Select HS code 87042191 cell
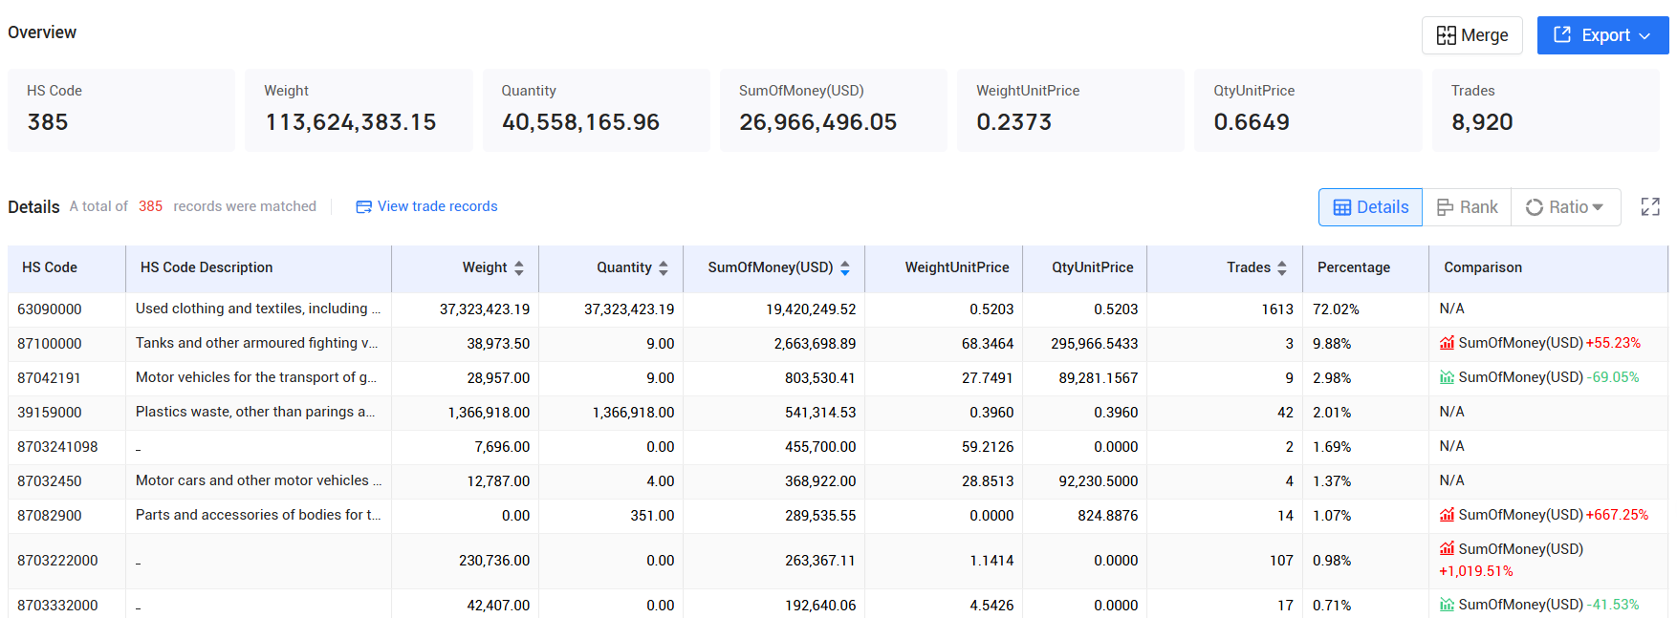The height and width of the screenshot is (618, 1677). [67, 378]
